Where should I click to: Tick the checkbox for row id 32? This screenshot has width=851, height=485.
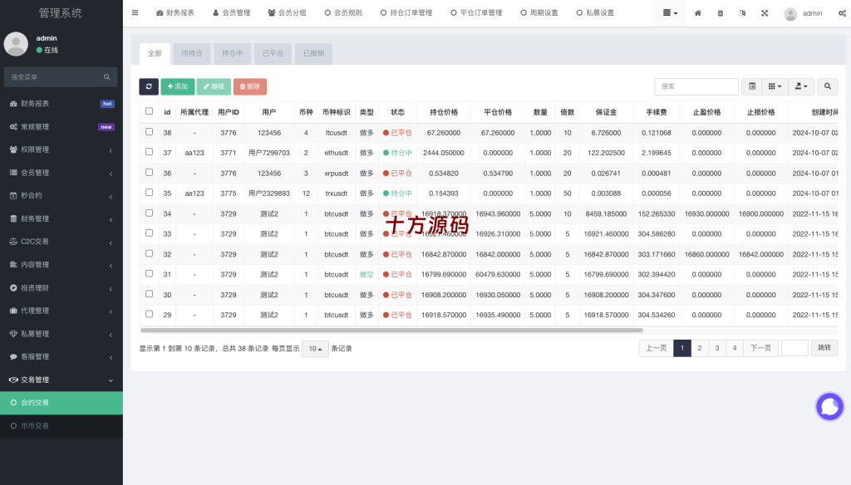[150, 253]
